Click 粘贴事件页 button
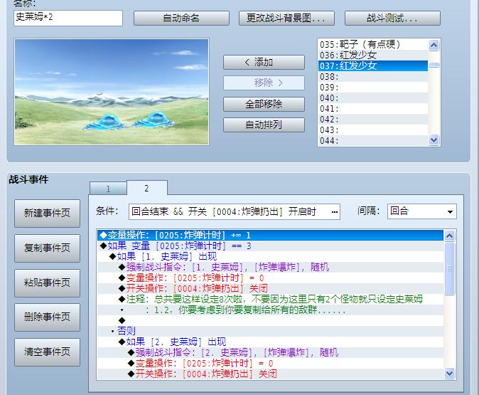The height and width of the screenshot is (395, 479). pos(48,283)
